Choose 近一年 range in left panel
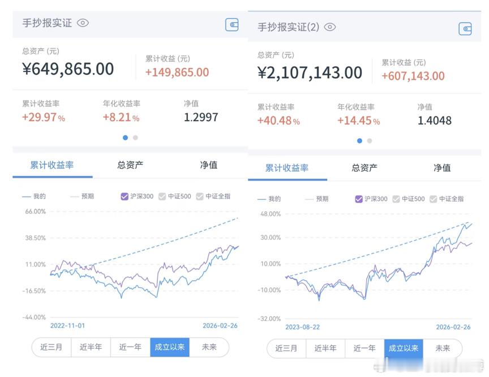 tap(130, 347)
